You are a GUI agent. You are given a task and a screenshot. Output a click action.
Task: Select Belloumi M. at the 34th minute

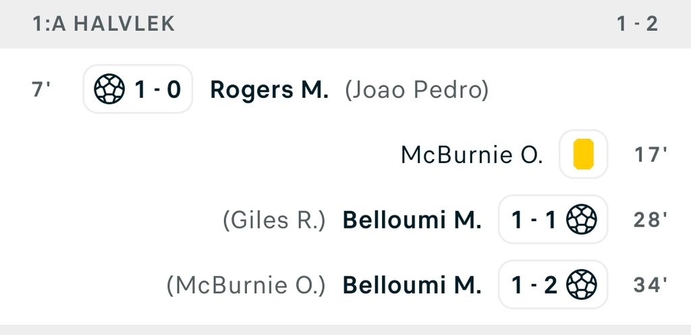click(412, 285)
